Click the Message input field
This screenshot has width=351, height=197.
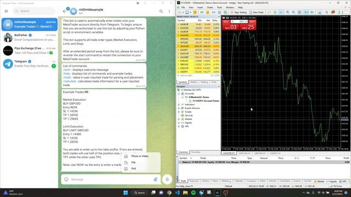pyautogui.click(x=111, y=179)
